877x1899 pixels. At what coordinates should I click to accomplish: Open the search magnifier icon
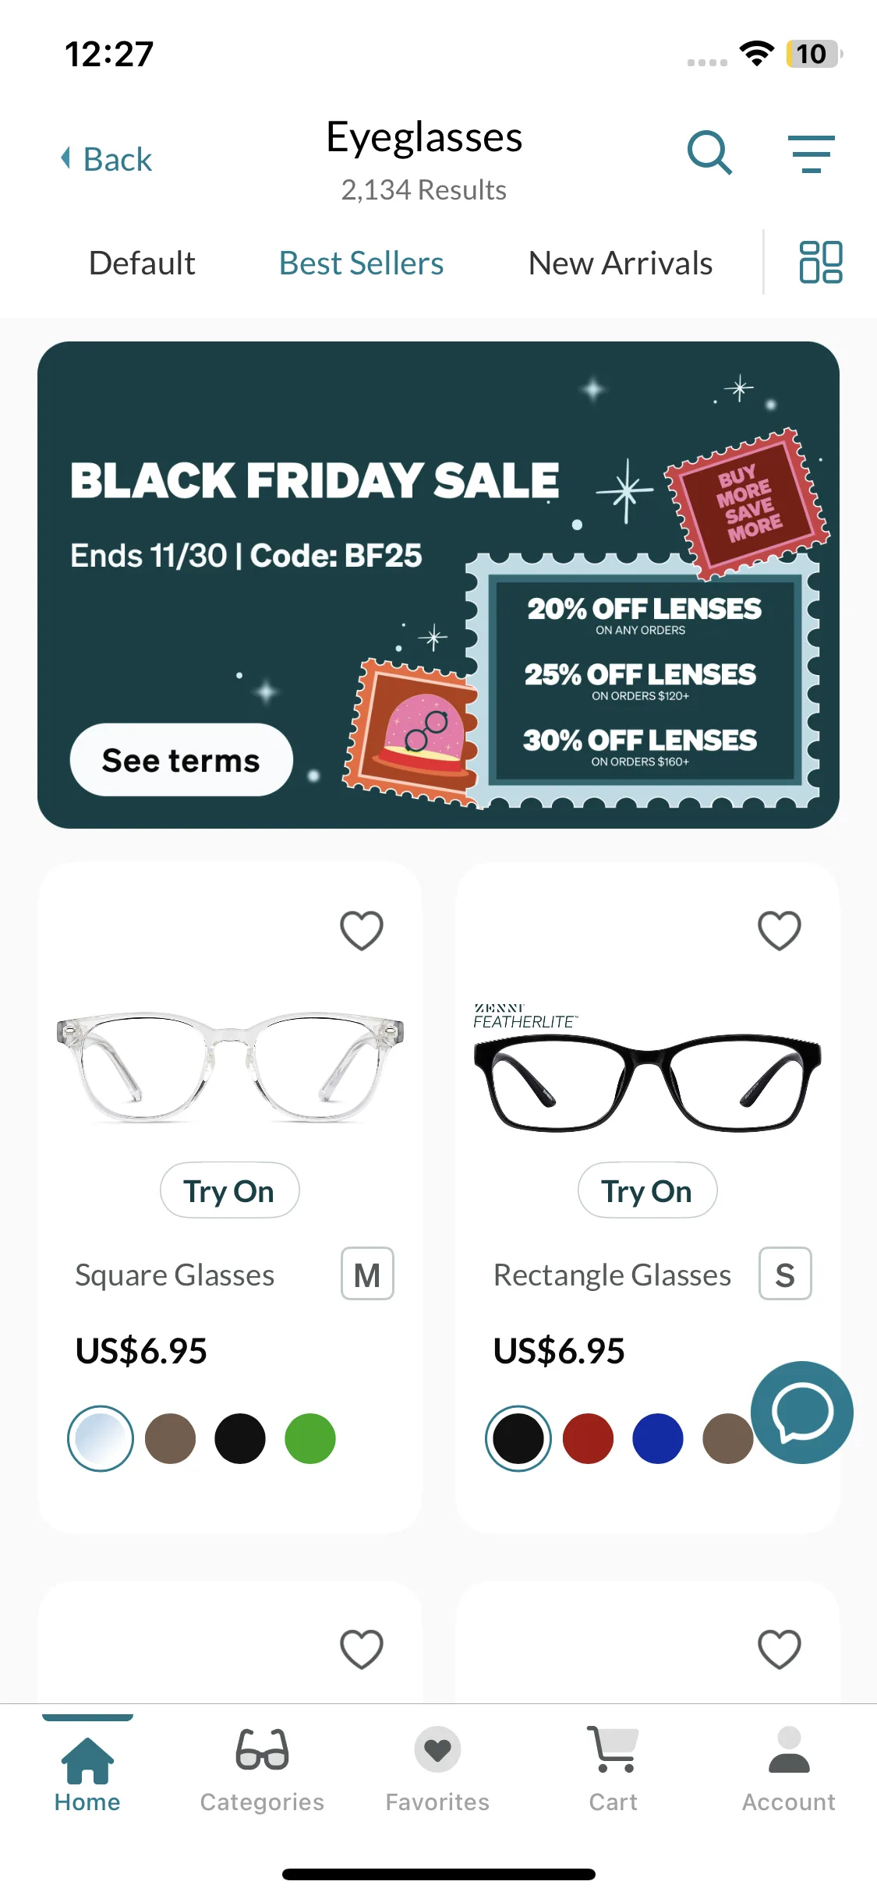tap(709, 153)
